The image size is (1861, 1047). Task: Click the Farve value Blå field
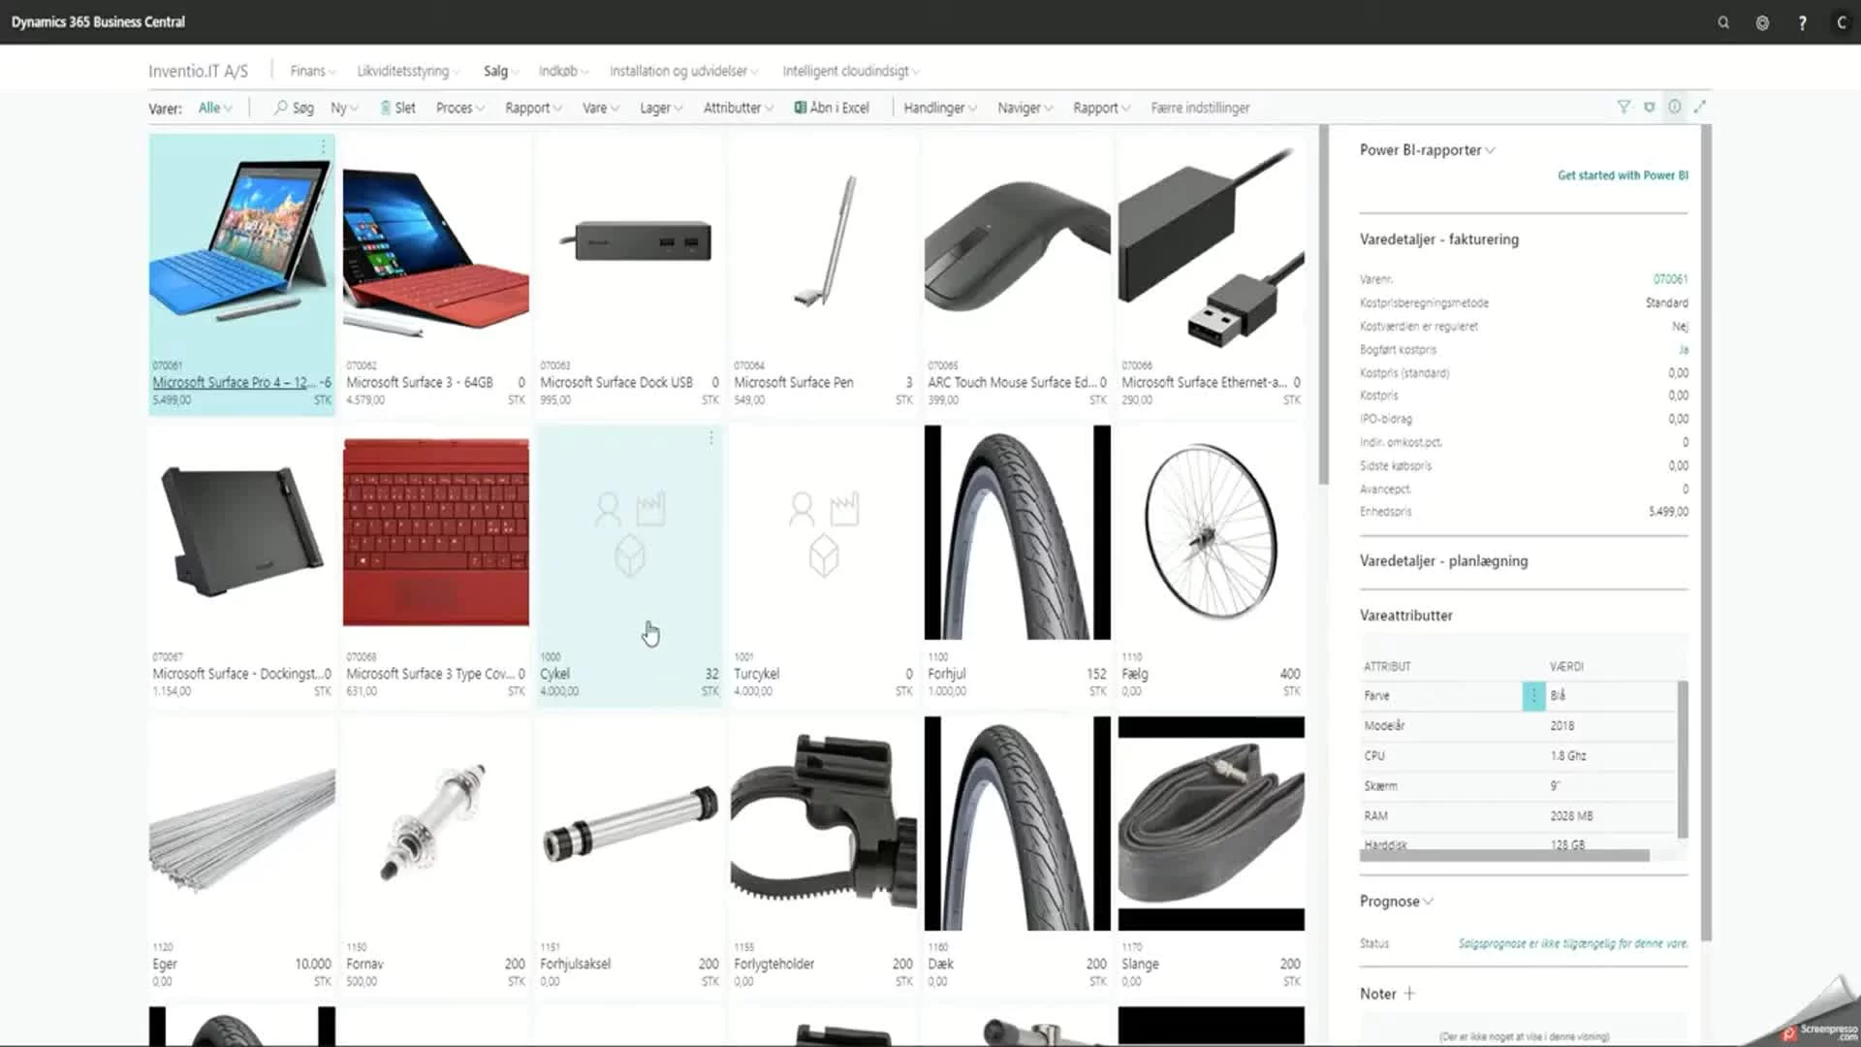1611,695
